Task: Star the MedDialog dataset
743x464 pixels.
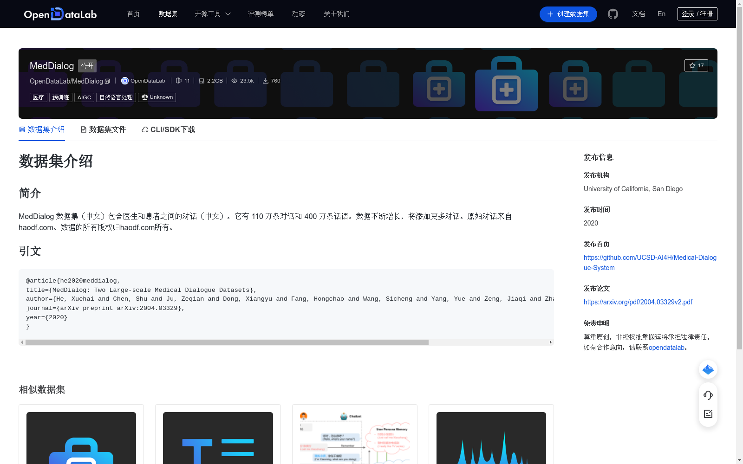Action: point(696,65)
